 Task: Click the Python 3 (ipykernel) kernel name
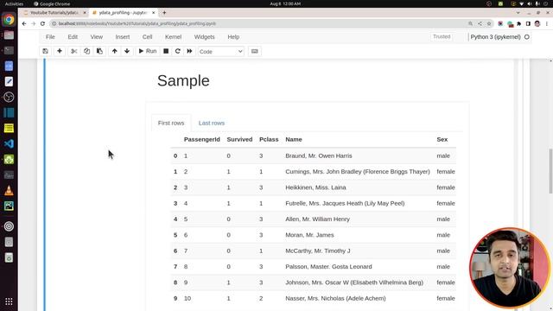click(495, 37)
